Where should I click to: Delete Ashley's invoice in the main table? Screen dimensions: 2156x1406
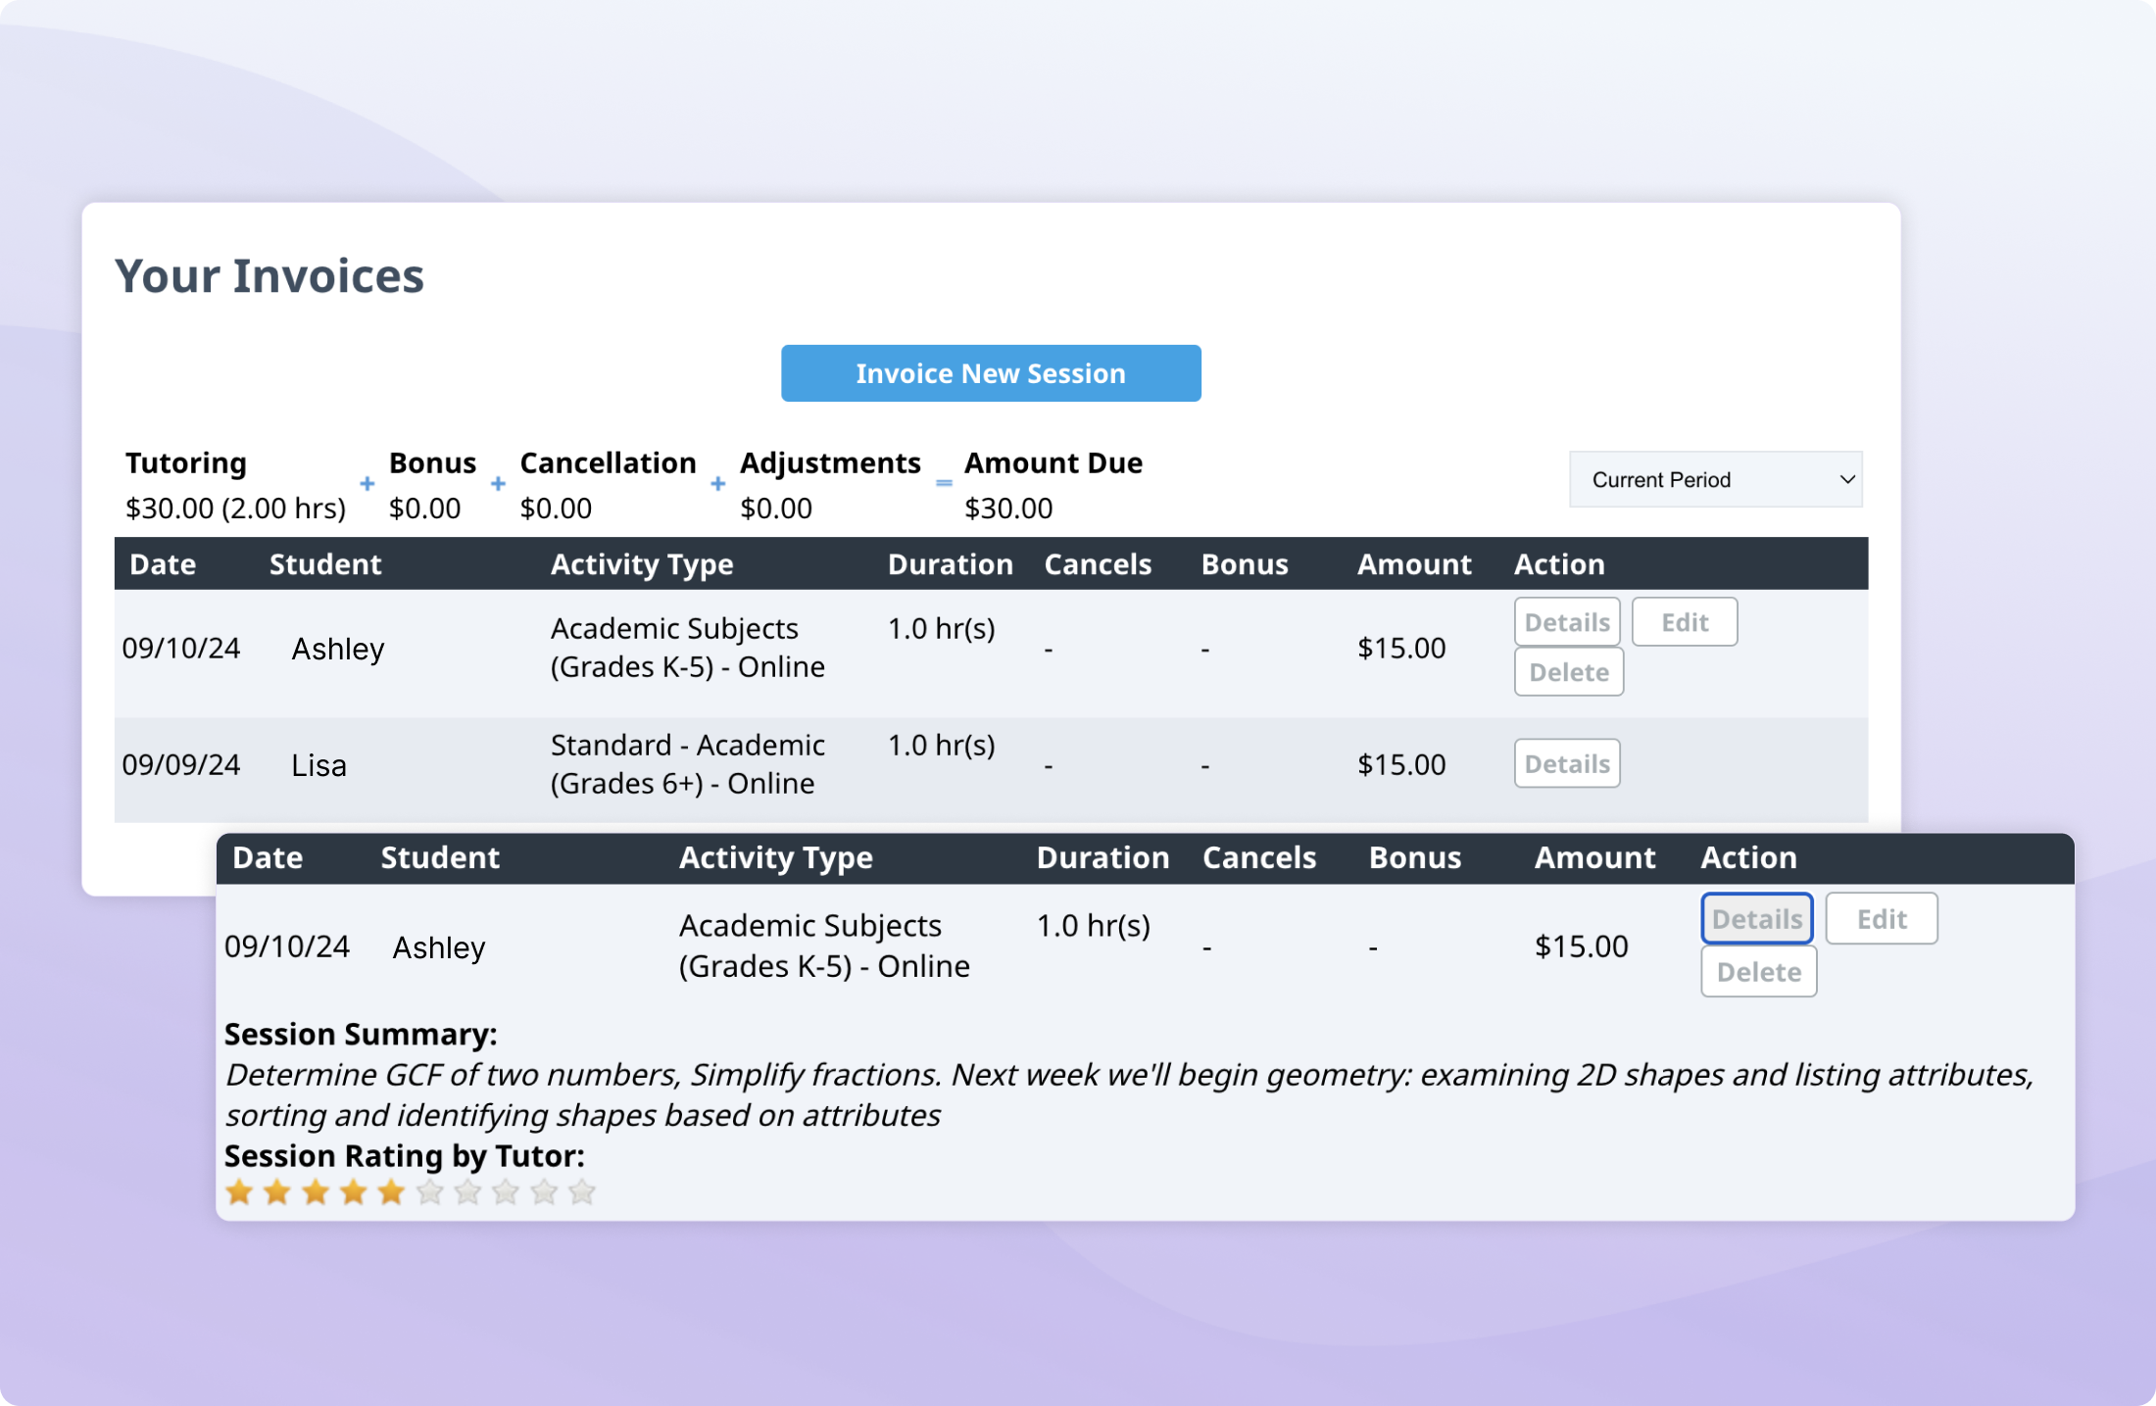pos(1568,672)
